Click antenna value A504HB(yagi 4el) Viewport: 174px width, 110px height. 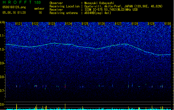tap(98, 13)
